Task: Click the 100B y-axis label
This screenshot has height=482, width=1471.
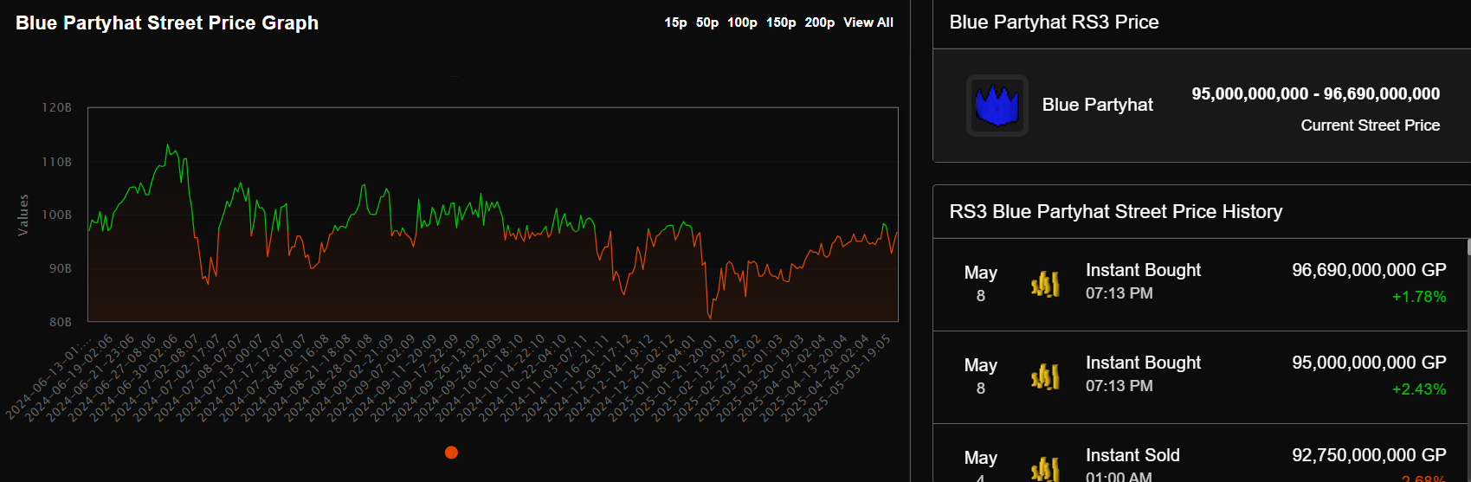Action: pyautogui.click(x=57, y=215)
